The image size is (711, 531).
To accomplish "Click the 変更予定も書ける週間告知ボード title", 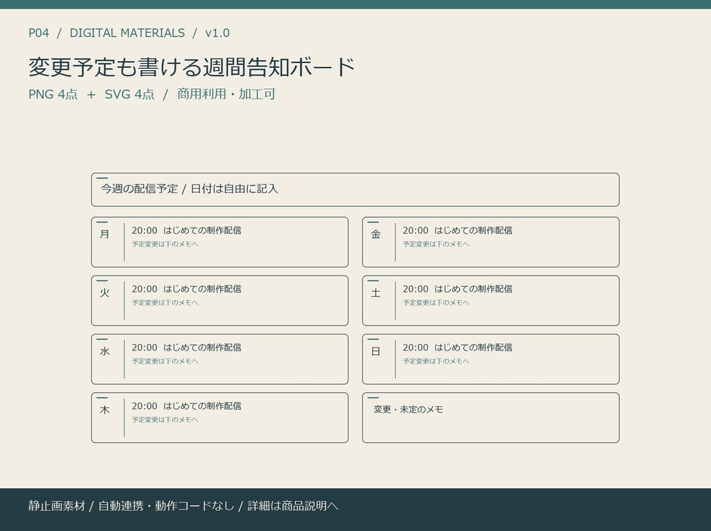I will [x=192, y=67].
